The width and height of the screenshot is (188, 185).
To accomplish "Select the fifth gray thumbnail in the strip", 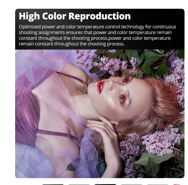I will pos(158,184).
